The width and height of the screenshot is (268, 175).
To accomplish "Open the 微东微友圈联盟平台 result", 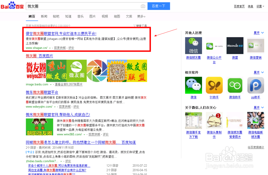I will pos(42,92).
